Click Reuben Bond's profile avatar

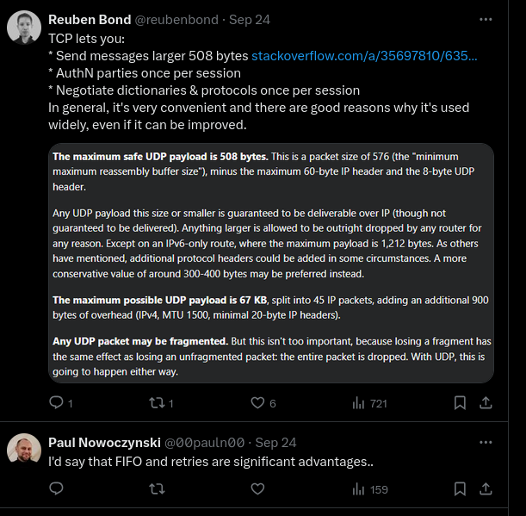point(23,28)
